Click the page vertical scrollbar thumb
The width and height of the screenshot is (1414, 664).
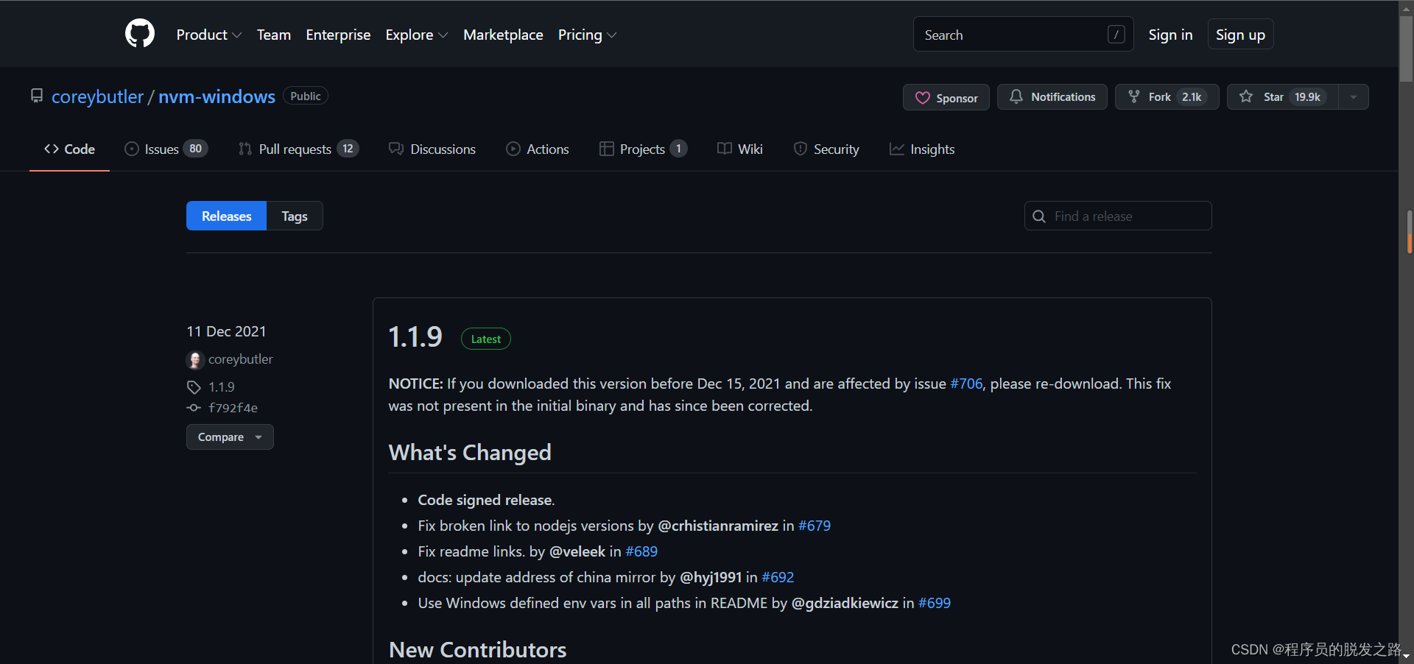tap(1406, 44)
